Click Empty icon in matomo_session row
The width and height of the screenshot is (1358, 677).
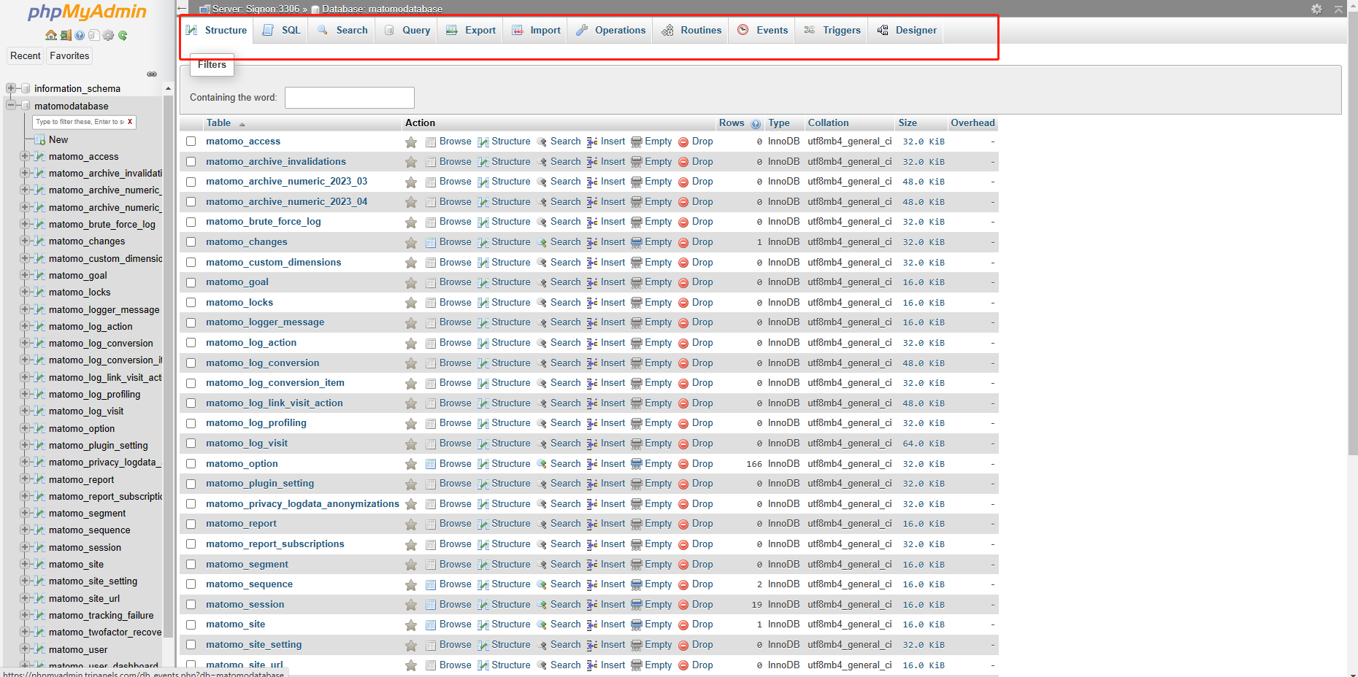(636, 605)
